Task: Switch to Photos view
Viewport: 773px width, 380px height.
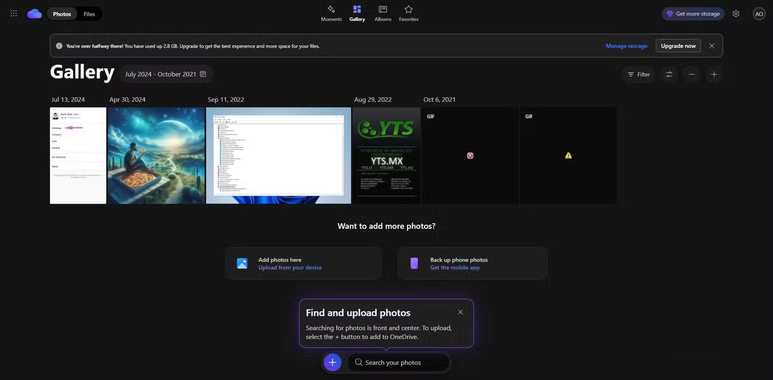Action: (62, 14)
